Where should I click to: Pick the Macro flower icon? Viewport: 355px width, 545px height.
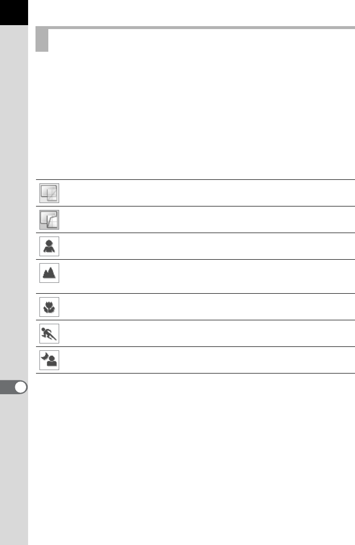tap(49, 307)
